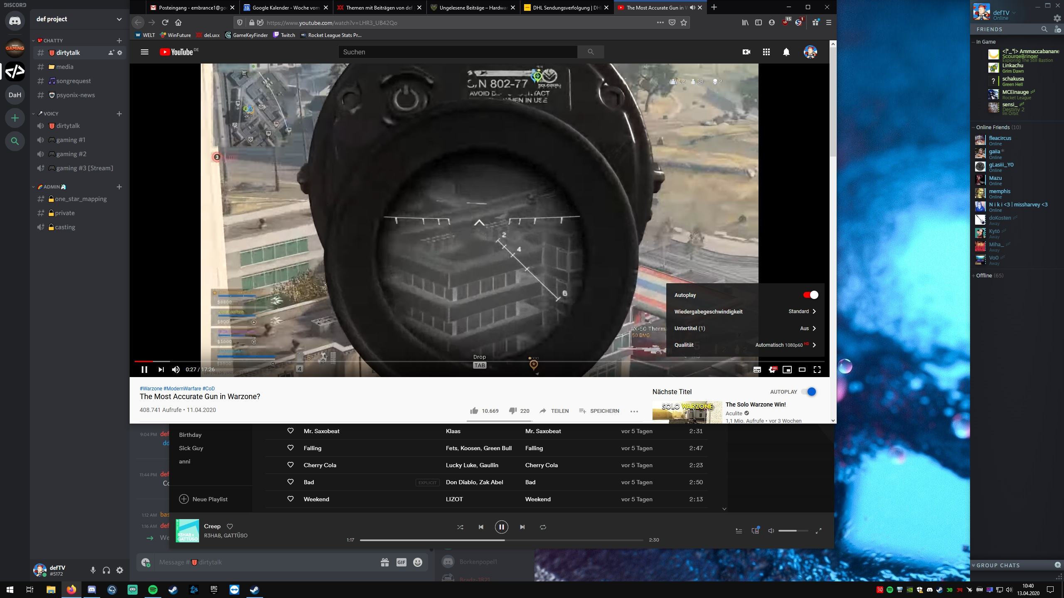Open the DaH server
Image resolution: width=1064 pixels, height=598 pixels.
[x=15, y=95]
